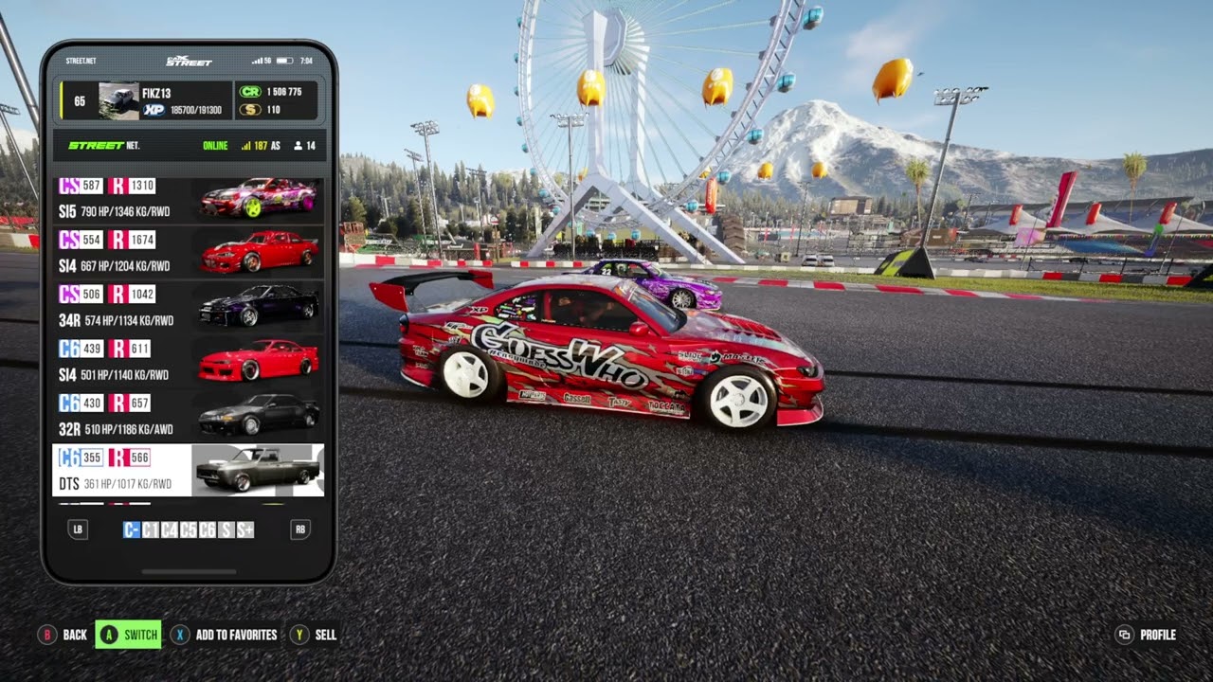This screenshot has width=1213, height=682.
Task: Click the B controller button icon
Action: 46,635
